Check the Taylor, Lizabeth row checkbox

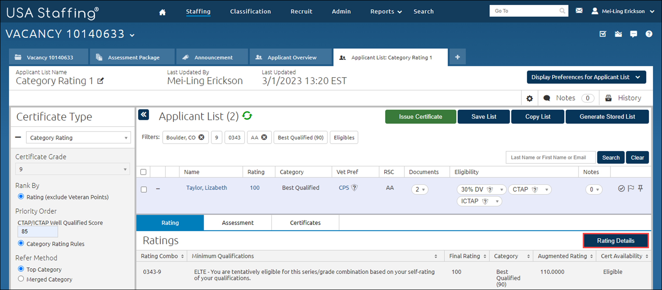pos(144,189)
